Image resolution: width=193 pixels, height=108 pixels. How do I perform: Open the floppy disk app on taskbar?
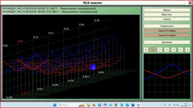(105, 105)
